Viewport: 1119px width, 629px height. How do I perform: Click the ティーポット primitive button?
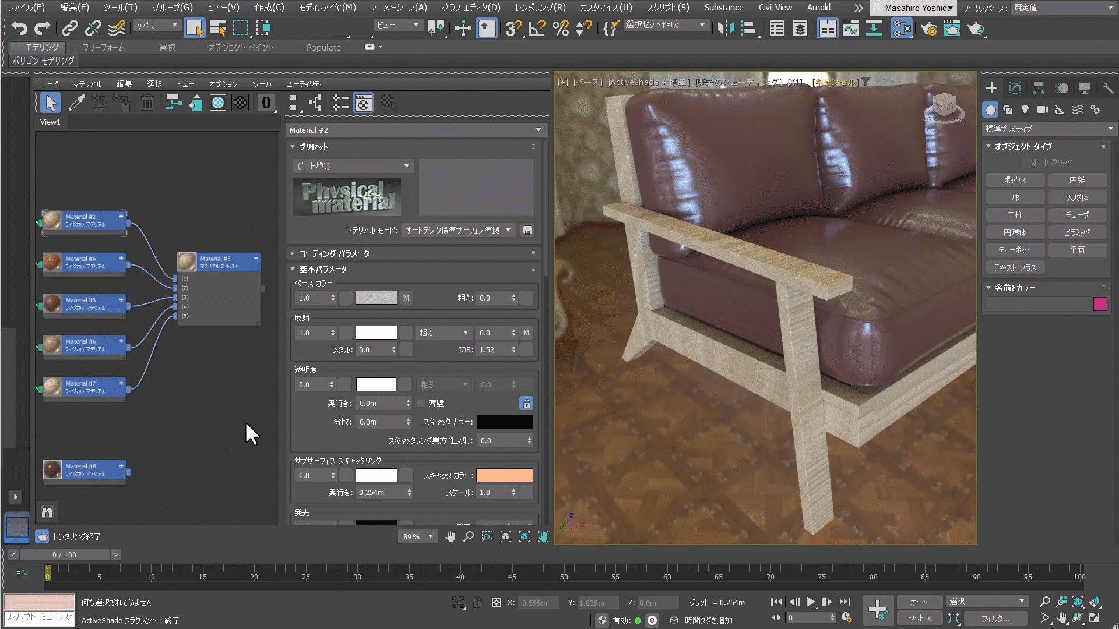1015,250
